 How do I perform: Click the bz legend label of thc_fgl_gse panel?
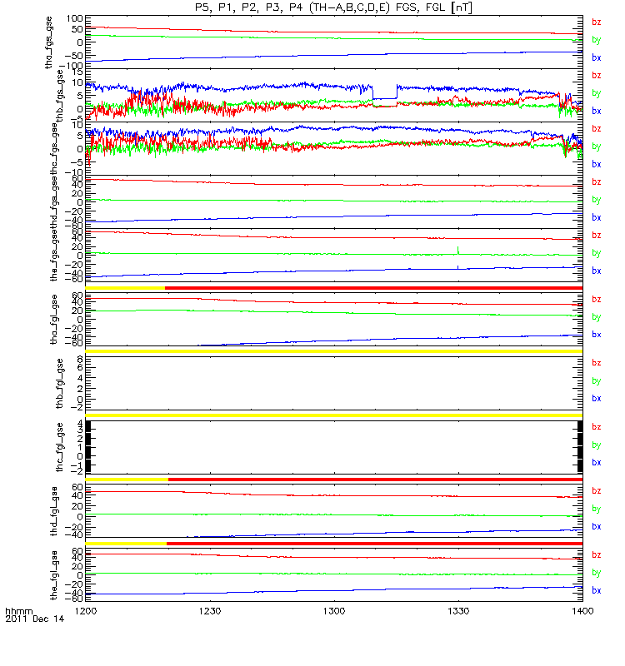point(597,427)
